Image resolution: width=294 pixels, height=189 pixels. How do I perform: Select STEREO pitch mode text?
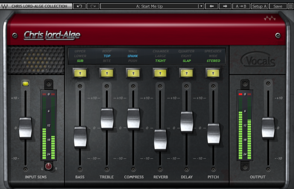pos(213,61)
